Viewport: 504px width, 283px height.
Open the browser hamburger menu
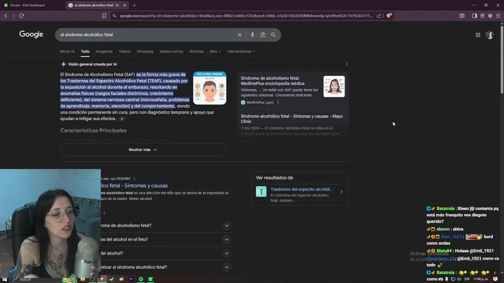pos(498,16)
